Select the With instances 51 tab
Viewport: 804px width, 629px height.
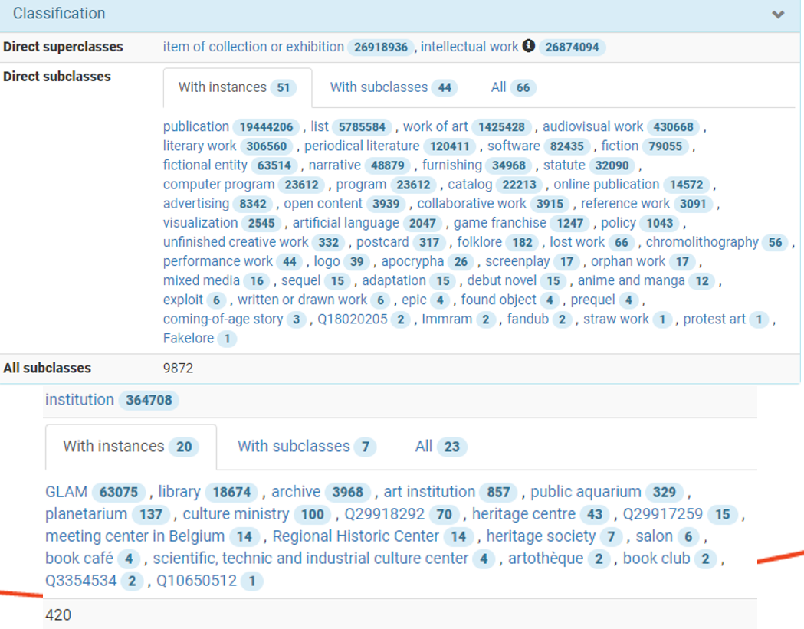[x=237, y=87]
